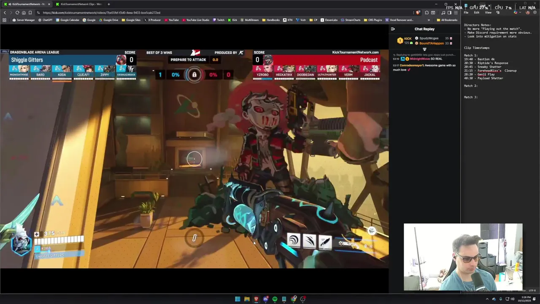
Task: Open the File menu in the notes editor
Action: pyautogui.click(x=466, y=13)
